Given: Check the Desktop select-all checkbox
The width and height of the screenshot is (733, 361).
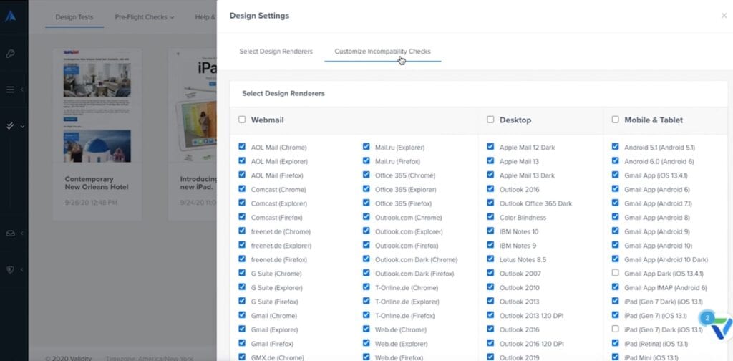Looking at the screenshot, I should point(490,119).
